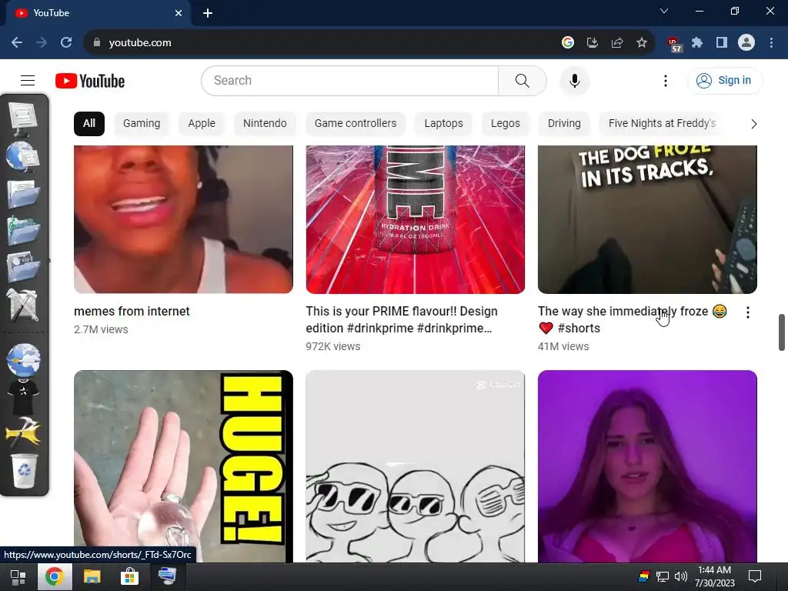Open the 'memes from internet' thumbnail

coord(183,219)
